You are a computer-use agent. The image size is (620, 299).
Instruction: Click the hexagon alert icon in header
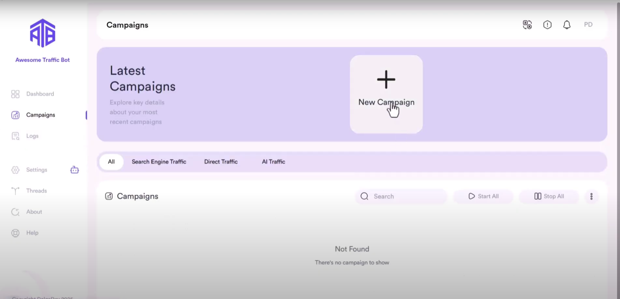[x=547, y=25]
